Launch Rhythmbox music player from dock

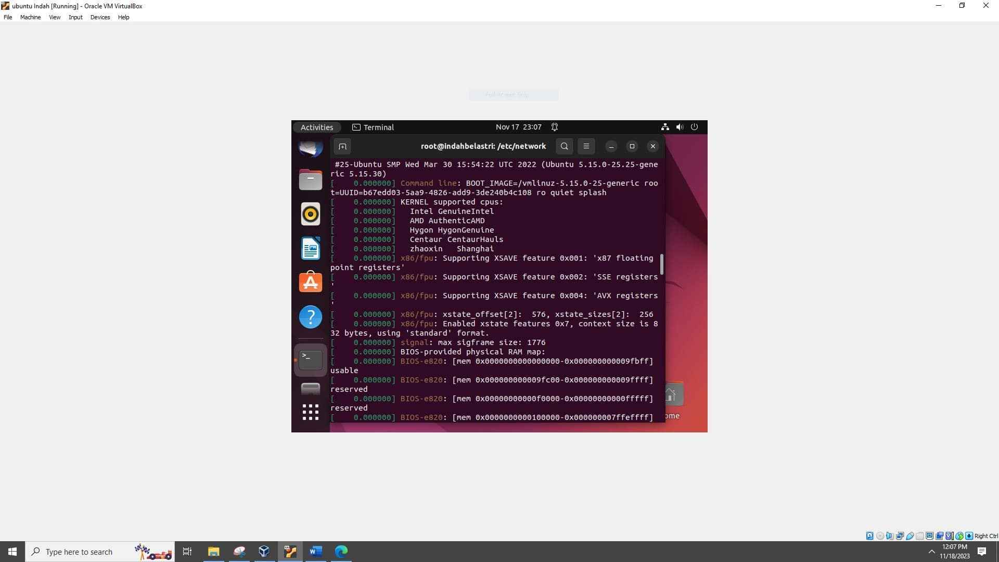point(311,214)
